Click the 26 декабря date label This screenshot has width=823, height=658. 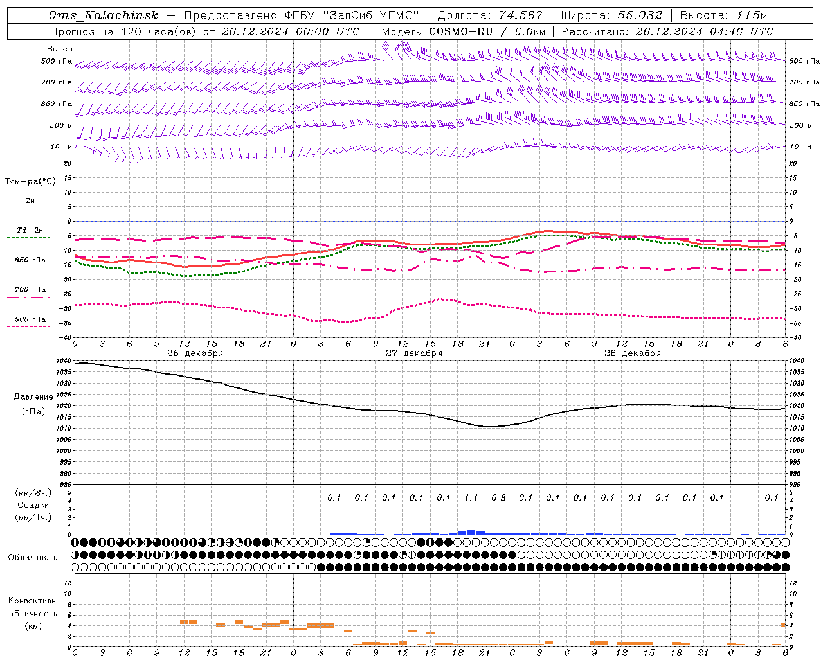195,353
